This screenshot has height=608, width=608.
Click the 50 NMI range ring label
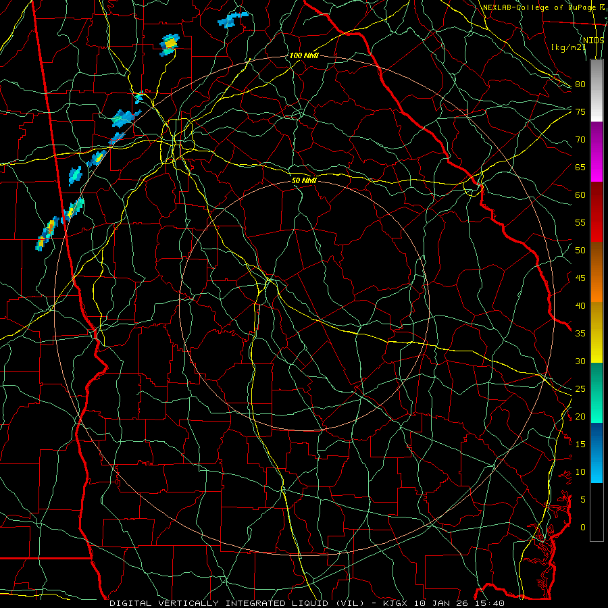[x=304, y=180]
